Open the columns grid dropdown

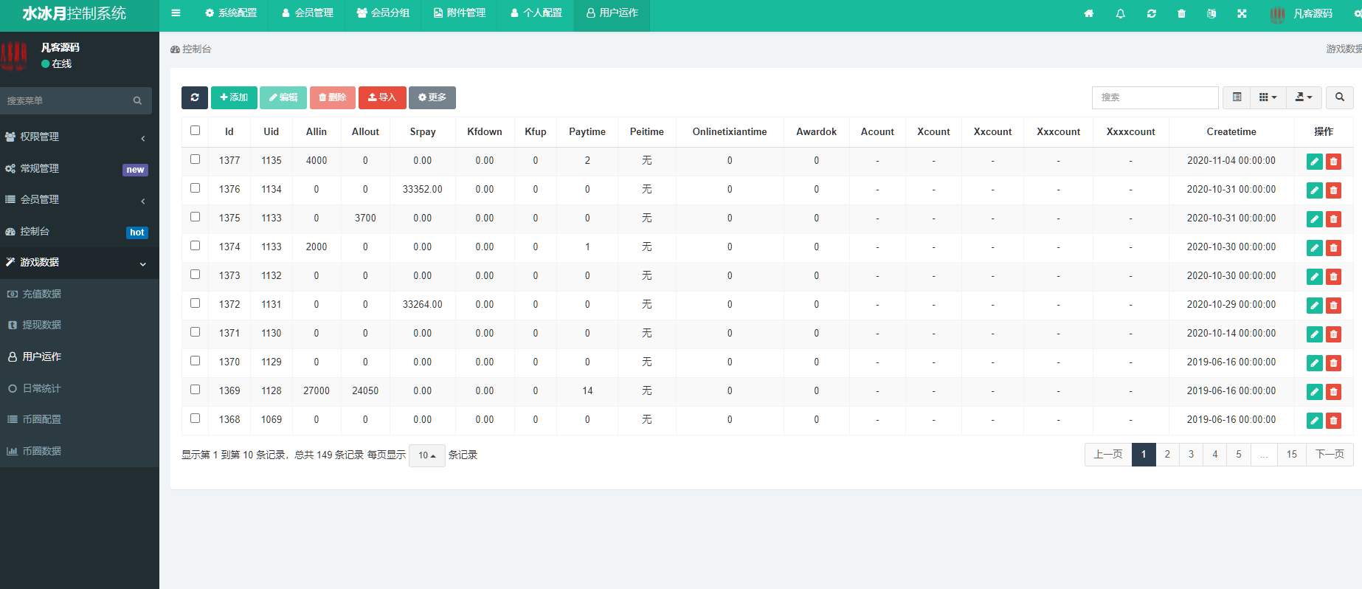pos(1267,97)
